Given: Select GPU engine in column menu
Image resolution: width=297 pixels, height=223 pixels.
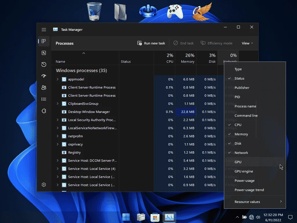Looking at the screenshot, I should [x=255, y=171].
